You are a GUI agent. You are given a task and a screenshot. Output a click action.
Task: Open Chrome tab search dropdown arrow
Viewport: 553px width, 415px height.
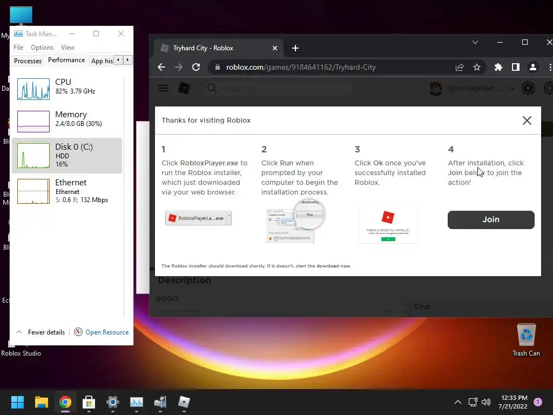coord(475,42)
